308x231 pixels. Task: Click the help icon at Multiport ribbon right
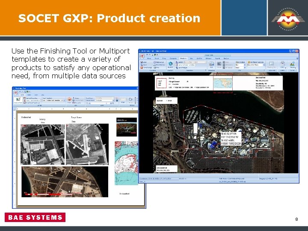click(x=297, y=58)
